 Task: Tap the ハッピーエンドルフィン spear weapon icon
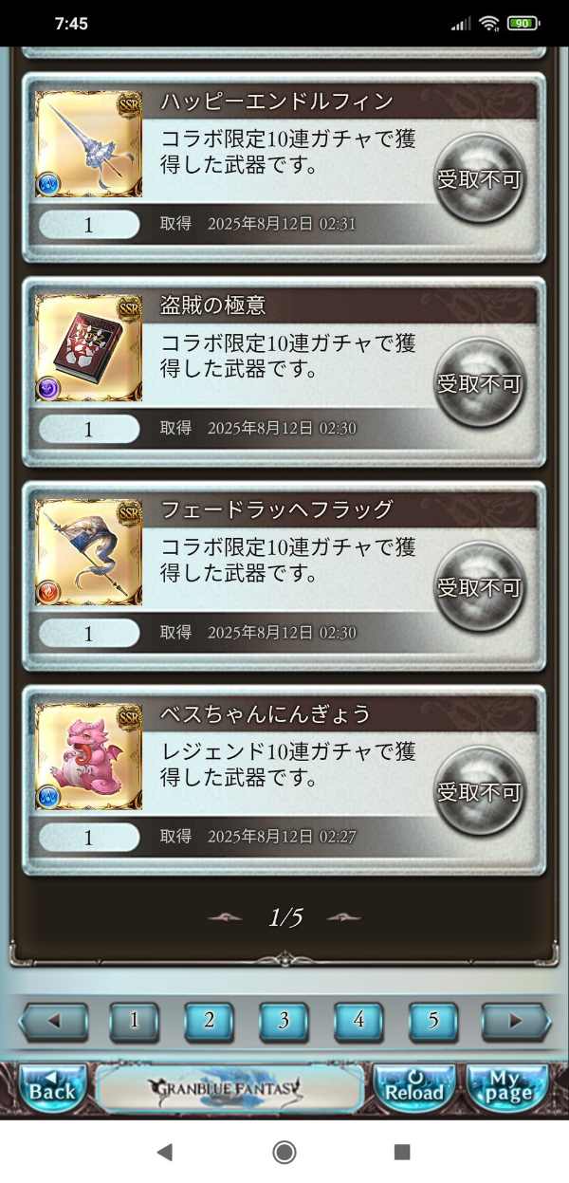88,144
